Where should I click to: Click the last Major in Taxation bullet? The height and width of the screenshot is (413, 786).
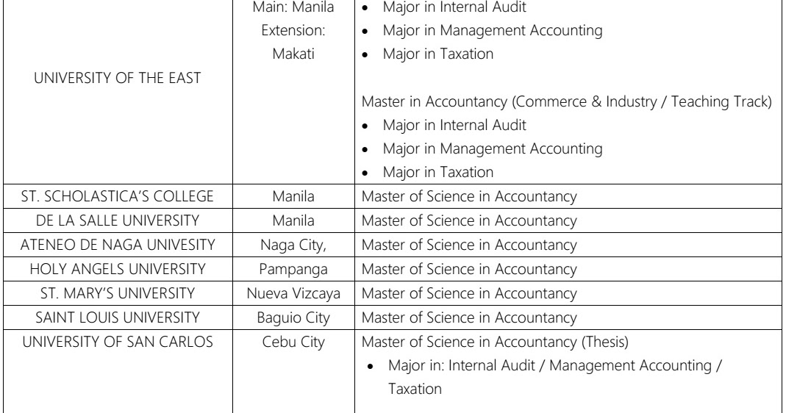[x=438, y=173]
